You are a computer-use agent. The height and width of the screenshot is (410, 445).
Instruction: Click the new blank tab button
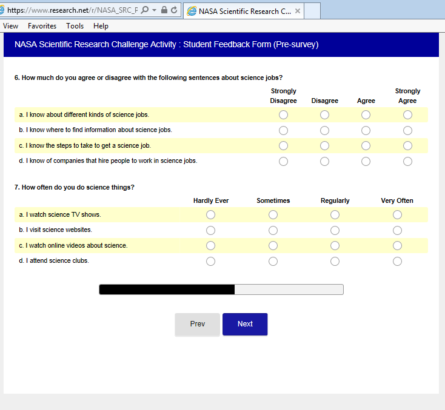tap(312, 11)
